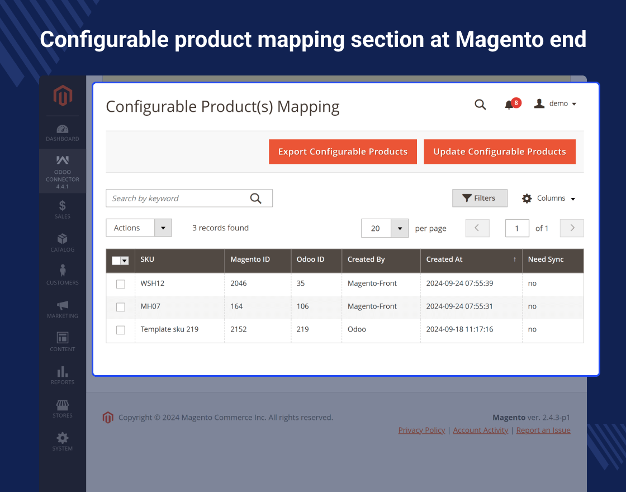Check the Template sku 219 row checkbox

121,330
